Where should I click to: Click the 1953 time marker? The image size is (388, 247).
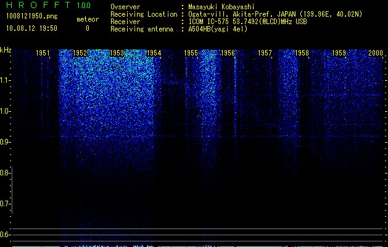tap(117, 53)
